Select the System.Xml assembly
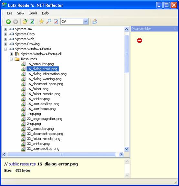This screenshot has height=186, width=179. (24, 29)
